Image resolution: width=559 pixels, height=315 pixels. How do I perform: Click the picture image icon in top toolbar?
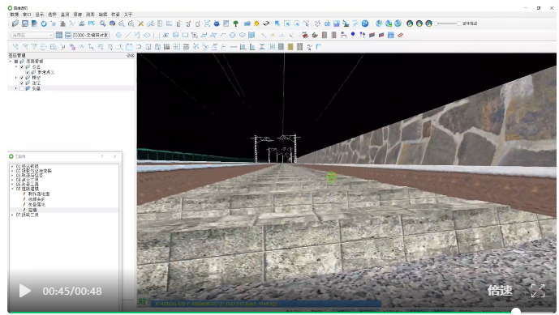point(336,23)
